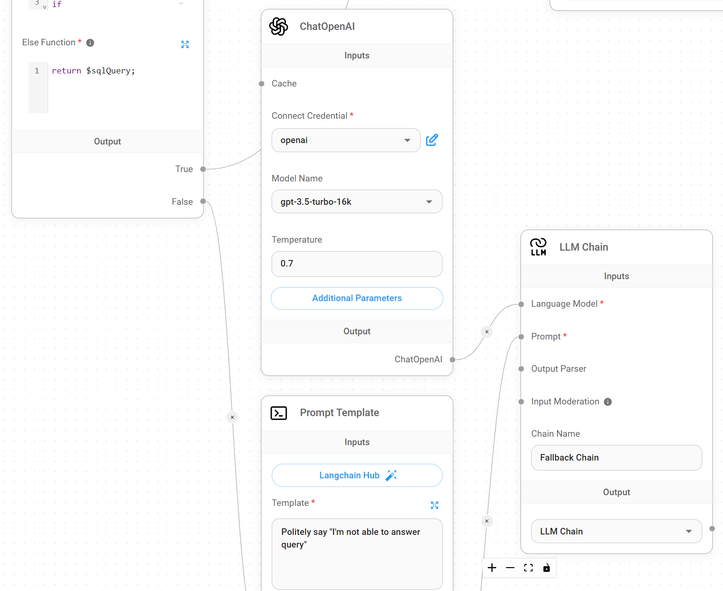The width and height of the screenshot is (723, 591).
Task: Click the Temperature input field
Action: (x=357, y=264)
